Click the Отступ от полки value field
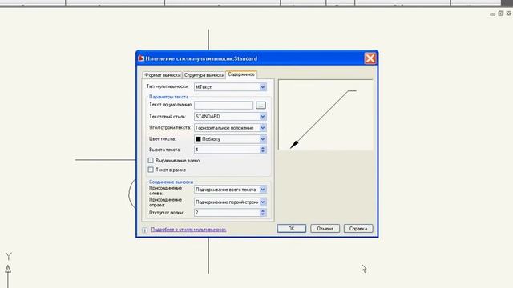The width and height of the screenshot is (513, 288). point(227,213)
